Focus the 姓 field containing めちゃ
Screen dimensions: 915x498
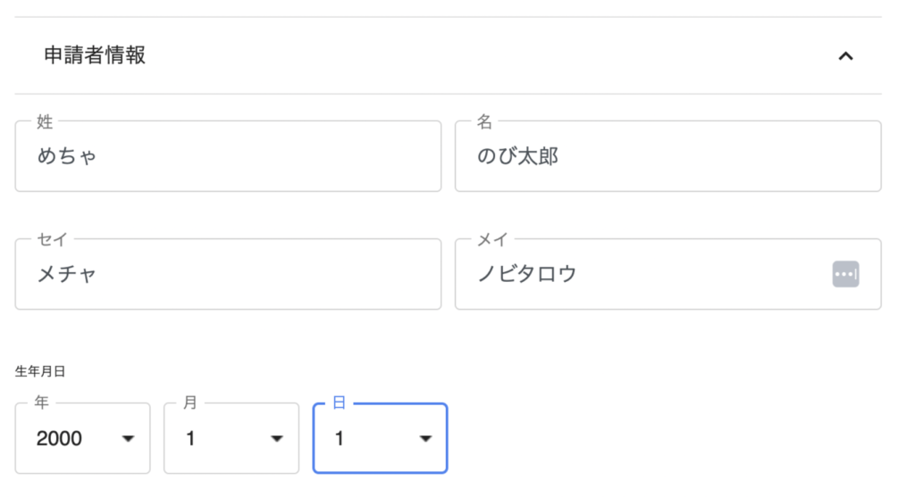228,156
